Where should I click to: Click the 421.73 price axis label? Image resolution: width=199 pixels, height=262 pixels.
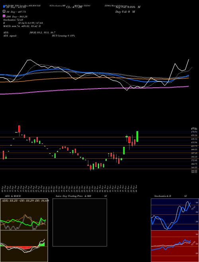point(194,146)
